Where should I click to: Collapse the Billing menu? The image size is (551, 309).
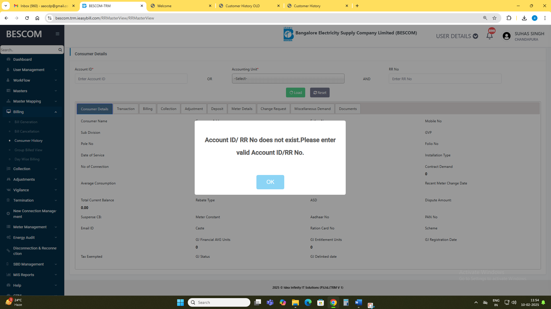click(32, 112)
